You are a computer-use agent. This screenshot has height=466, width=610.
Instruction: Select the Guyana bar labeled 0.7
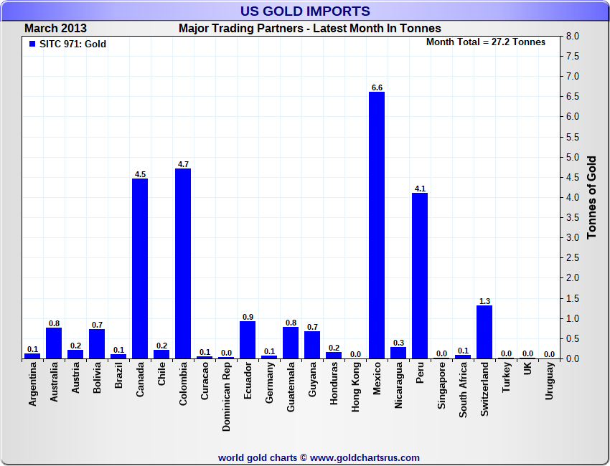coord(312,345)
